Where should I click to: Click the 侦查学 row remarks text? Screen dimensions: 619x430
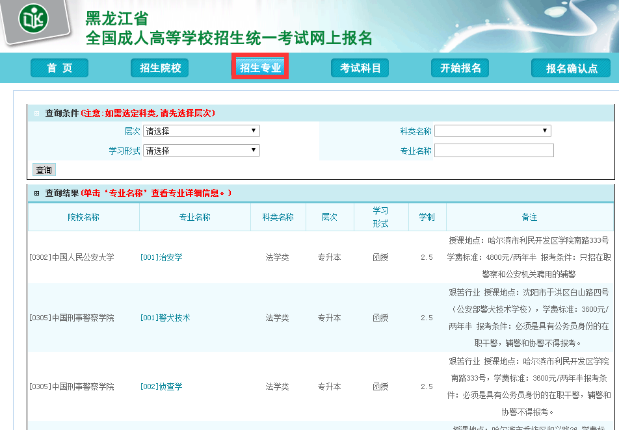[529, 386]
